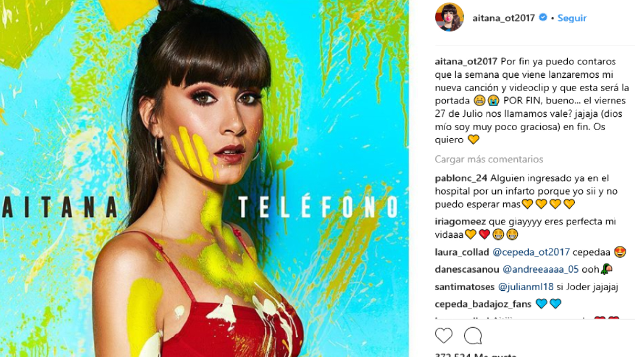Open the @andreeaaaa_05 mention
Image resolution: width=635 pixels, height=357 pixels.
pos(541,269)
